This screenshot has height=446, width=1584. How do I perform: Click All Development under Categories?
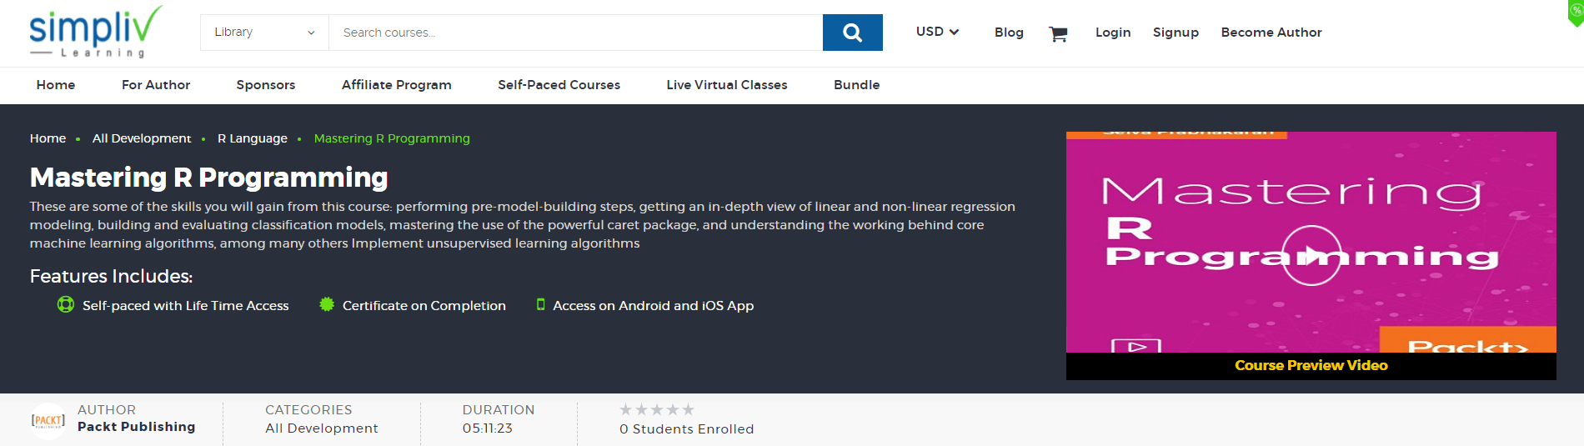322,428
